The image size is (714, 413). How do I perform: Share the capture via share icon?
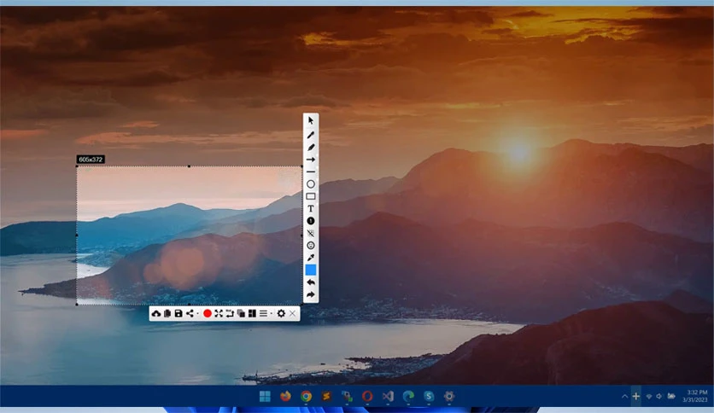point(190,313)
